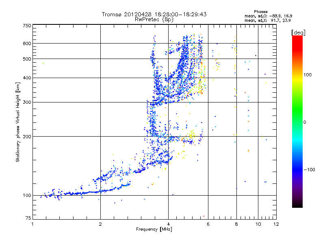This screenshot has height=244, width=325.
Task: Click the "Phases" heading text
Action: (260, 12)
